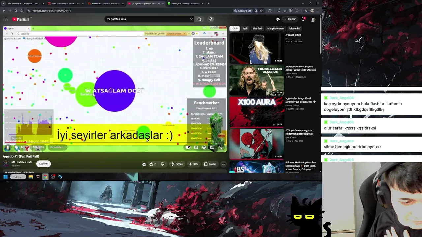Select the Son yüklenenler filter chip
Image resolution: width=422 pixels, height=237 pixels.
point(275,29)
